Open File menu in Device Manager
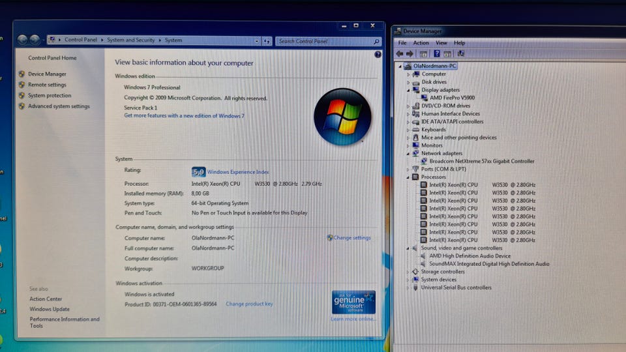This screenshot has height=352, width=626. 402,43
